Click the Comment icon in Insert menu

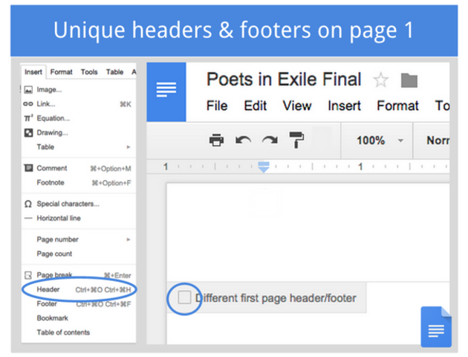(28, 168)
